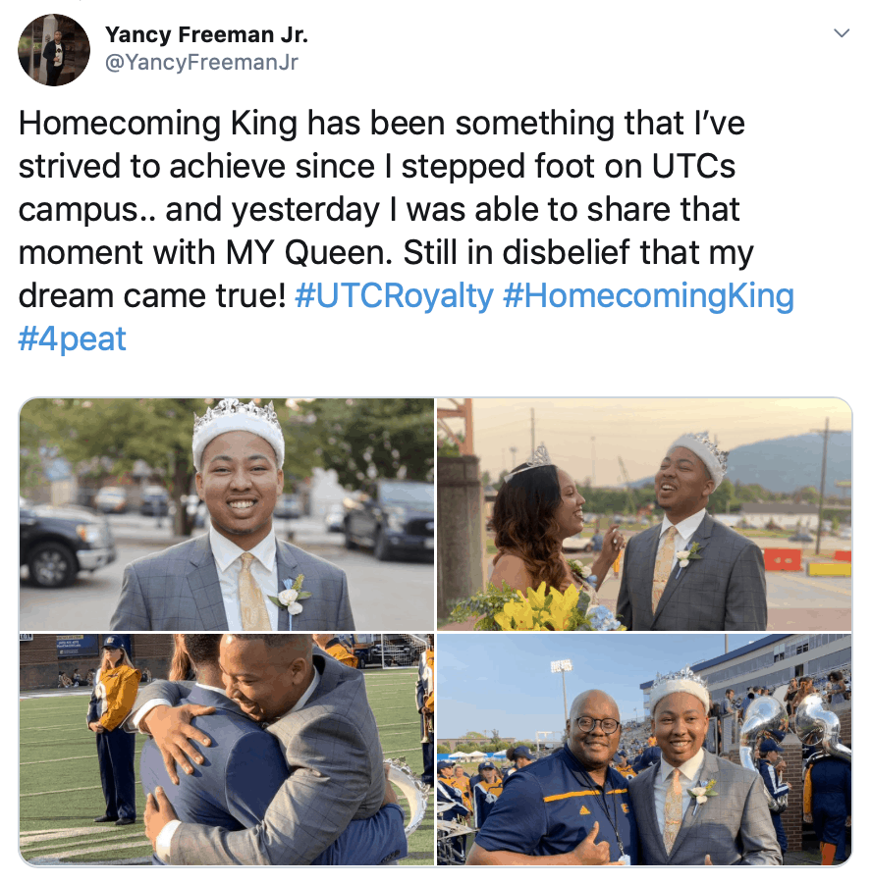
Task: Select the tweet body text about Homecoming King
Action: pyautogui.click(x=407, y=231)
